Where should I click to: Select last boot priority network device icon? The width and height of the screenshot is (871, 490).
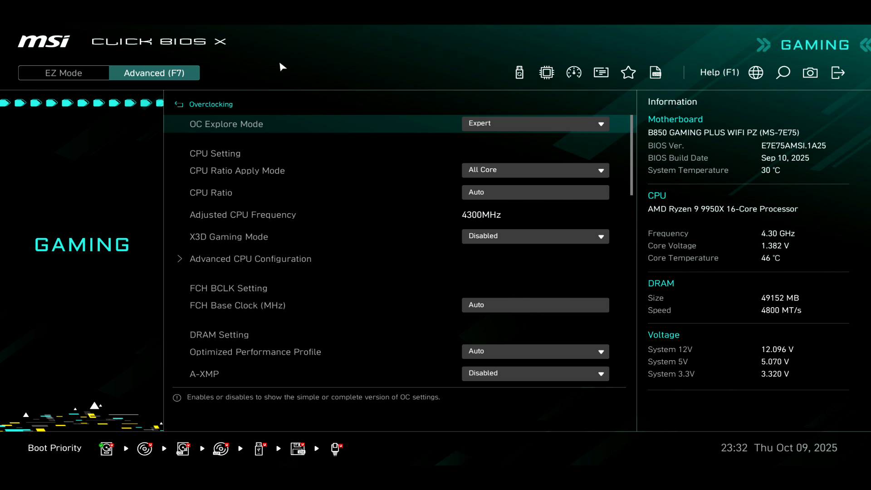click(336, 449)
